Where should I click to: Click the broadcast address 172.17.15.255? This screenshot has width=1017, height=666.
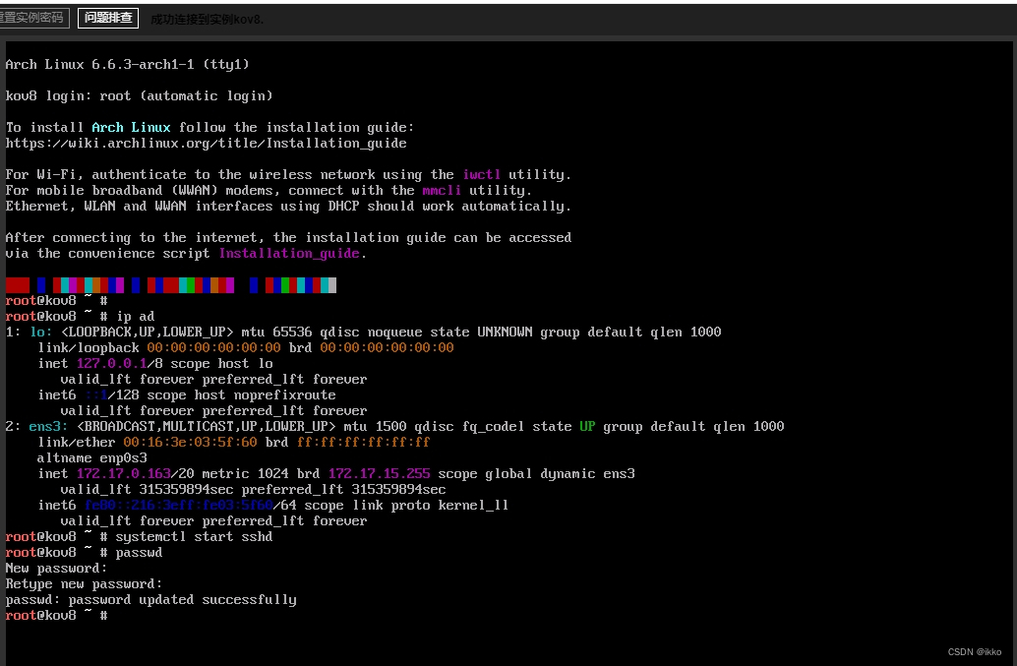(379, 473)
